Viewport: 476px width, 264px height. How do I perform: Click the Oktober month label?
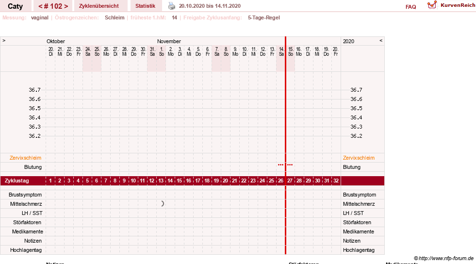pyautogui.click(x=56, y=41)
